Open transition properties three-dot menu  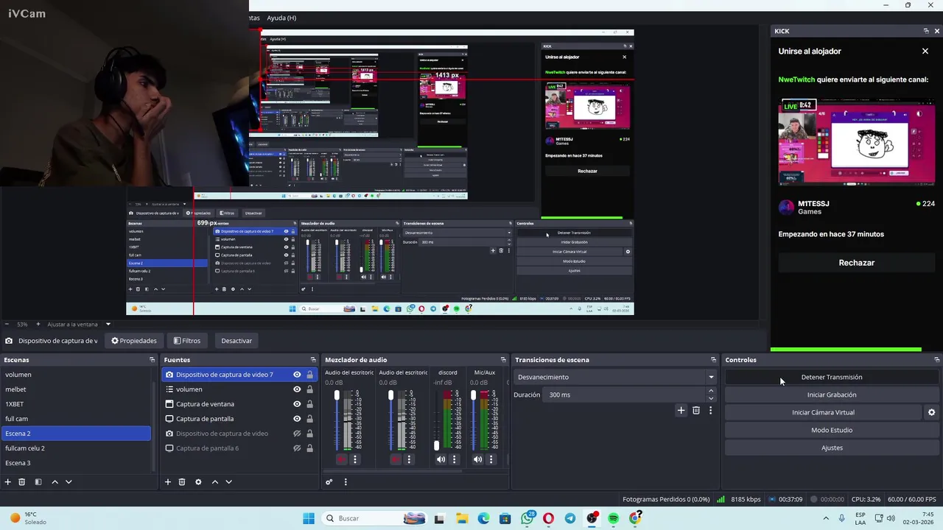[710, 410]
